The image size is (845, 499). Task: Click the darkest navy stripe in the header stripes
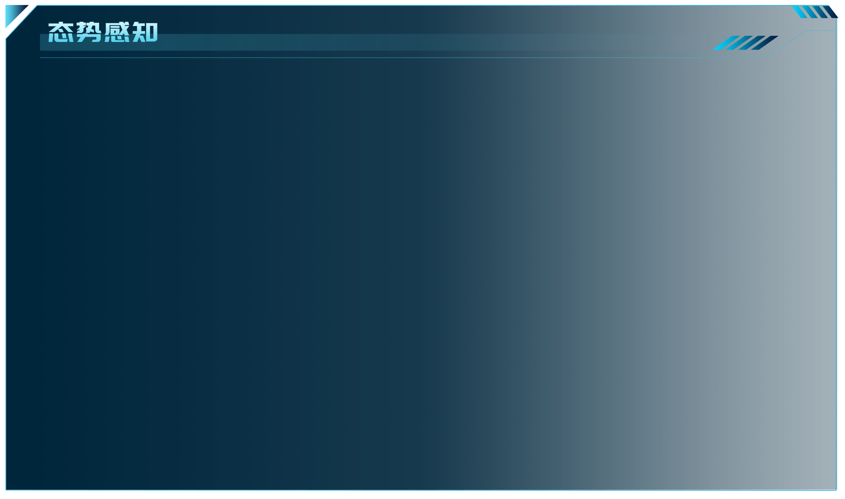click(x=765, y=43)
